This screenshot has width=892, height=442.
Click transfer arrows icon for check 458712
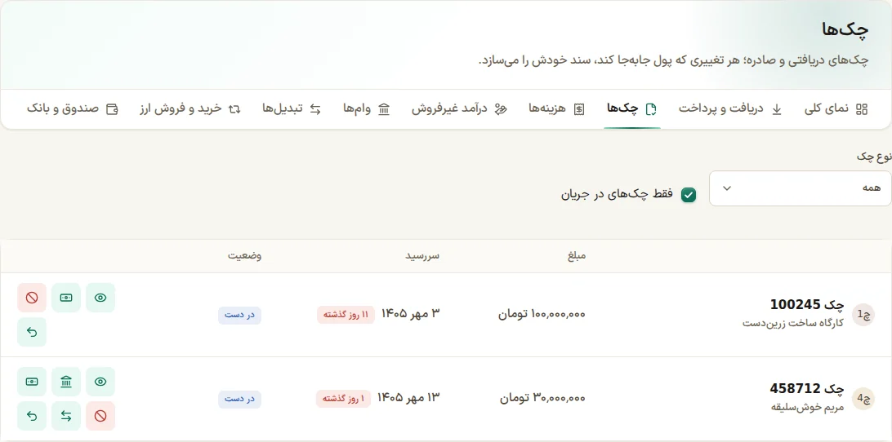coord(66,417)
